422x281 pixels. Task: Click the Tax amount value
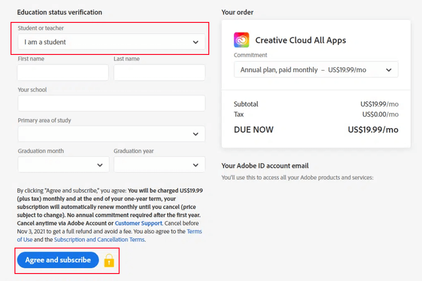(x=380, y=115)
